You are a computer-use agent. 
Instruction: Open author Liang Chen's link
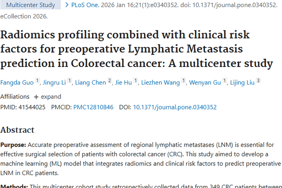[90, 83]
